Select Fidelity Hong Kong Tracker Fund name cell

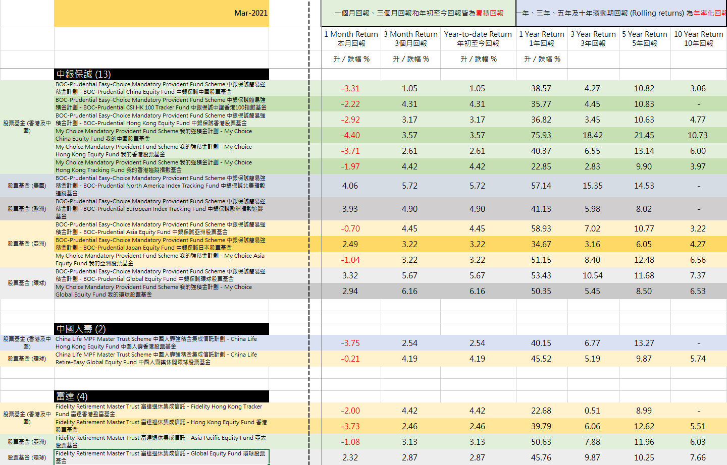[x=162, y=411]
